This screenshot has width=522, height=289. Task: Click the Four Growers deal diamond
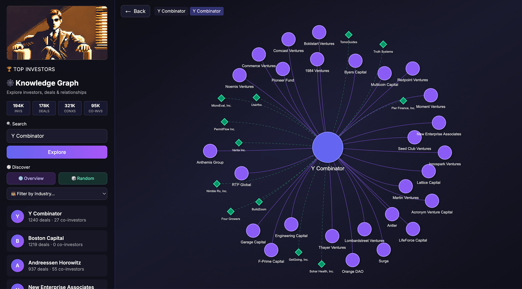tap(231, 211)
